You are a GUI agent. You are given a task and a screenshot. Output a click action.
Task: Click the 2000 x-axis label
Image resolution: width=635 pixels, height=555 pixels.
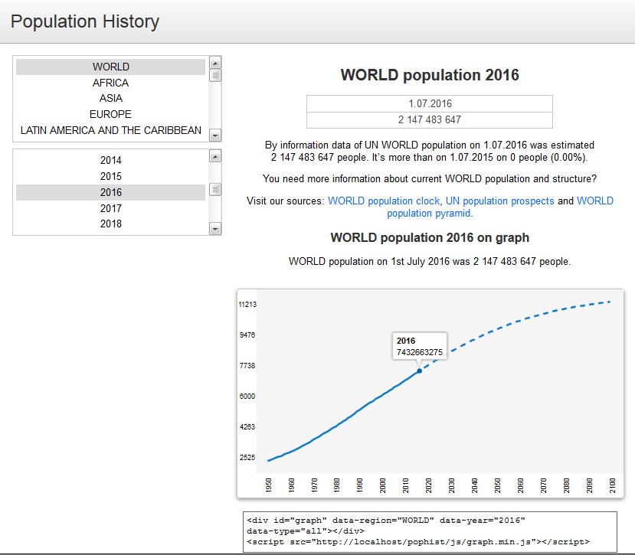pyautogui.click(x=383, y=485)
